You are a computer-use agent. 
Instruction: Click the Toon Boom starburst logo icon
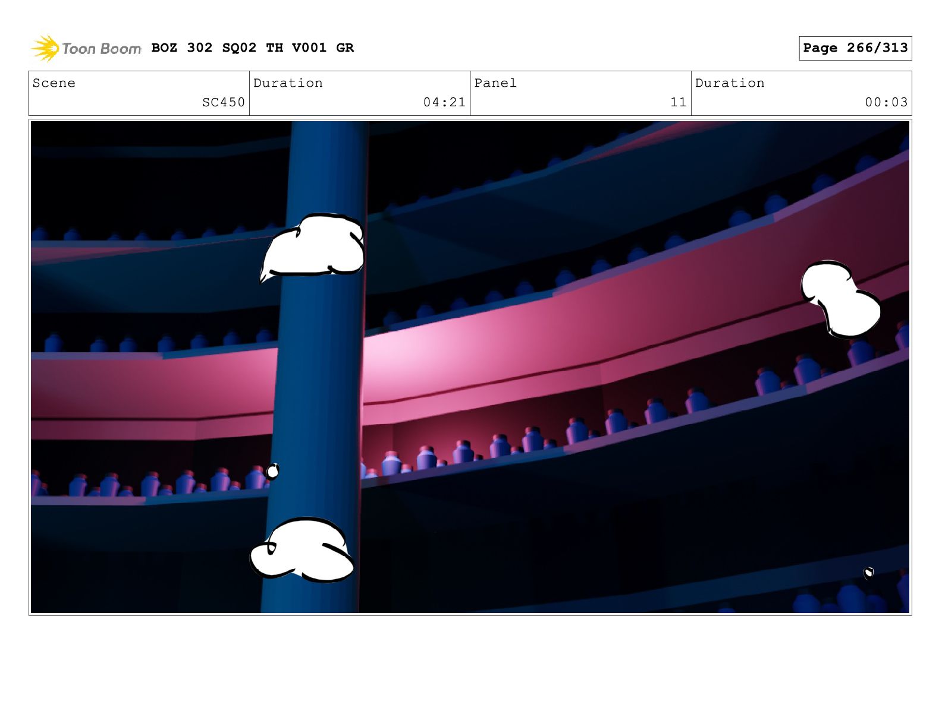coord(45,48)
